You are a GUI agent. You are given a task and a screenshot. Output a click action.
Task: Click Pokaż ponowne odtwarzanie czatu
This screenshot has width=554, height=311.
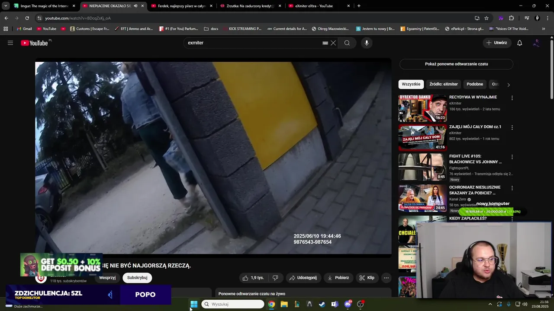point(456,64)
